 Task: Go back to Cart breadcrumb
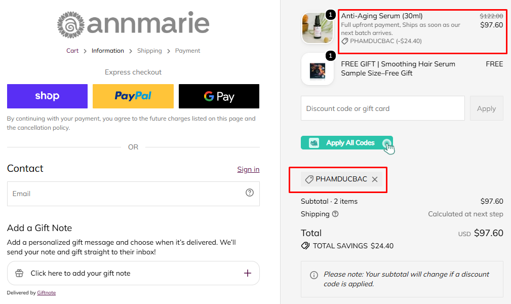pyautogui.click(x=72, y=51)
